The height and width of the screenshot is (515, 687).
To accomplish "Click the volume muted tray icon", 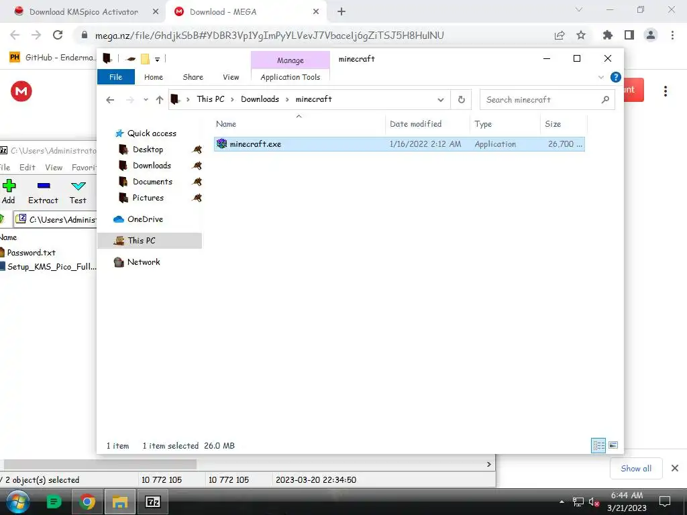I will (594, 502).
